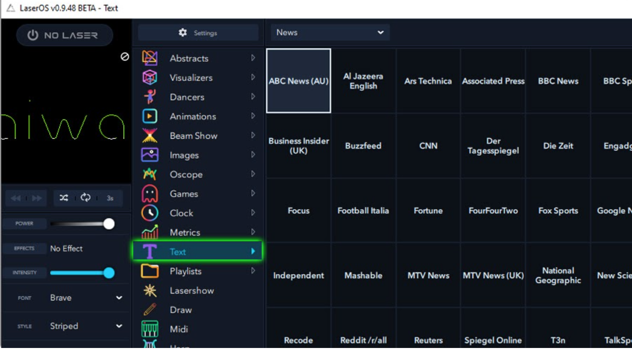Click the Text 'T' icon
632x349 pixels.
tap(150, 252)
